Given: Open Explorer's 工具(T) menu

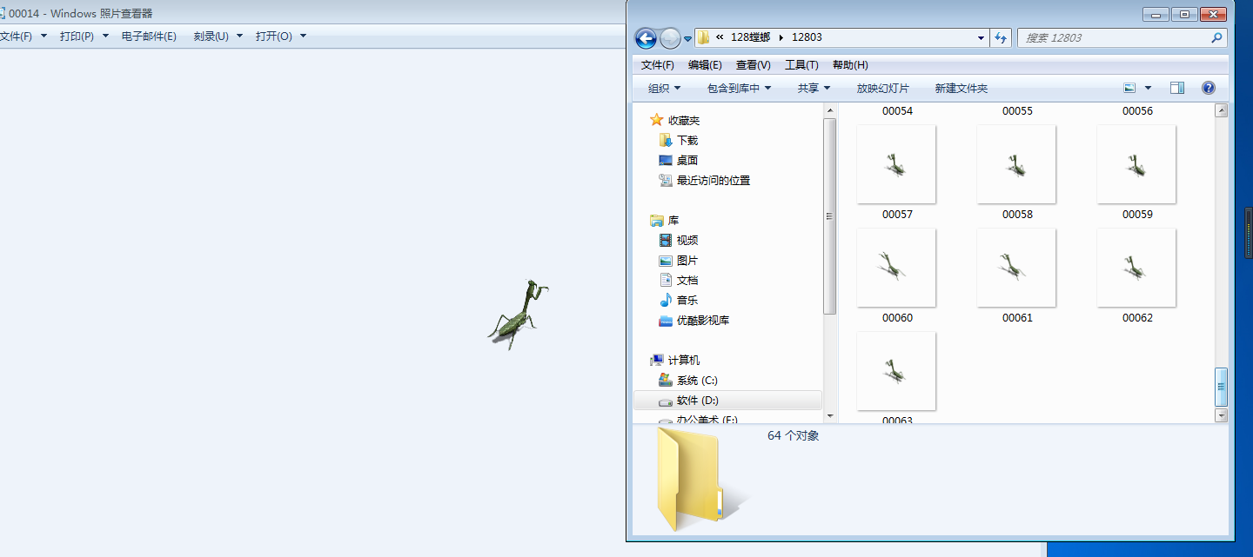Looking at the screenshot, I should point(801,65).
